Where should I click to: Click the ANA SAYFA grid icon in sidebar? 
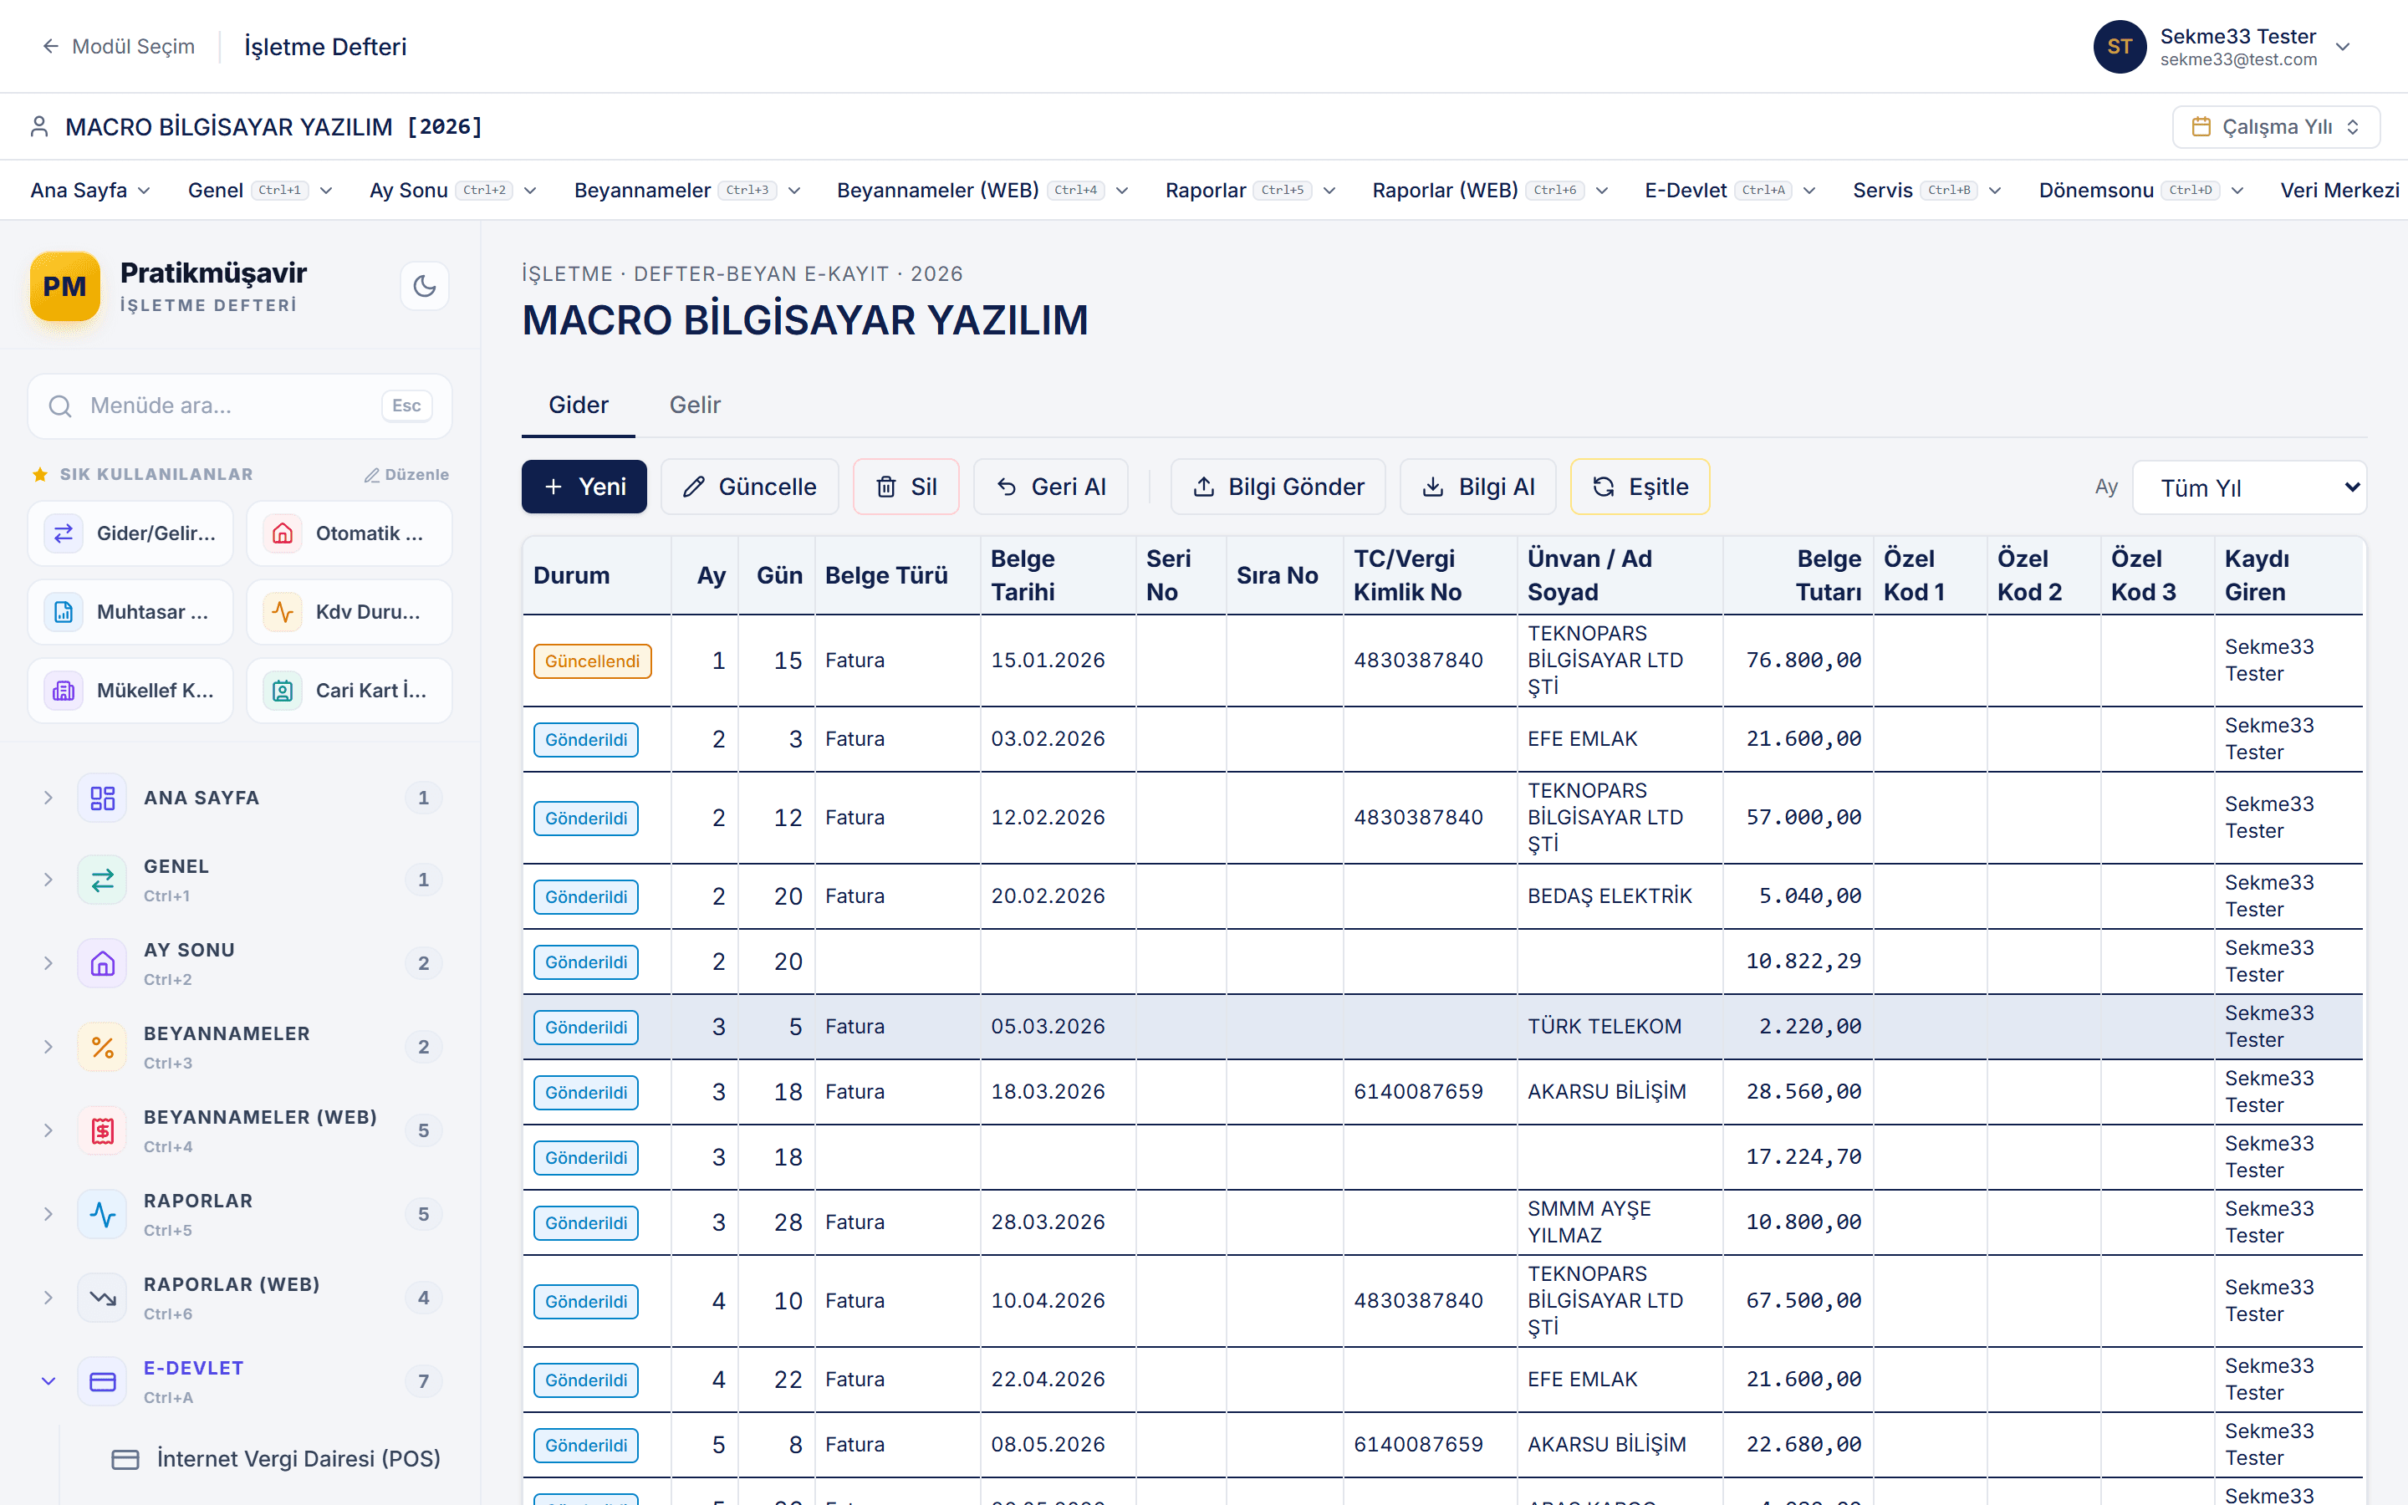point(103,798)
